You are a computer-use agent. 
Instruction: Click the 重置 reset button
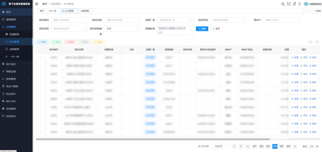(x=216, y=29)
